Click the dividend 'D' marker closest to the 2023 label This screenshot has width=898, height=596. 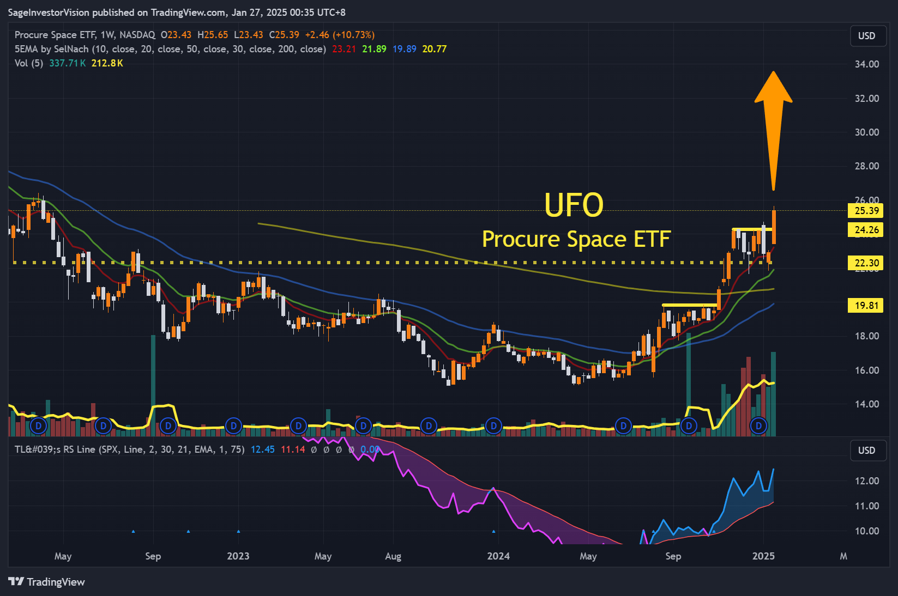233,425
